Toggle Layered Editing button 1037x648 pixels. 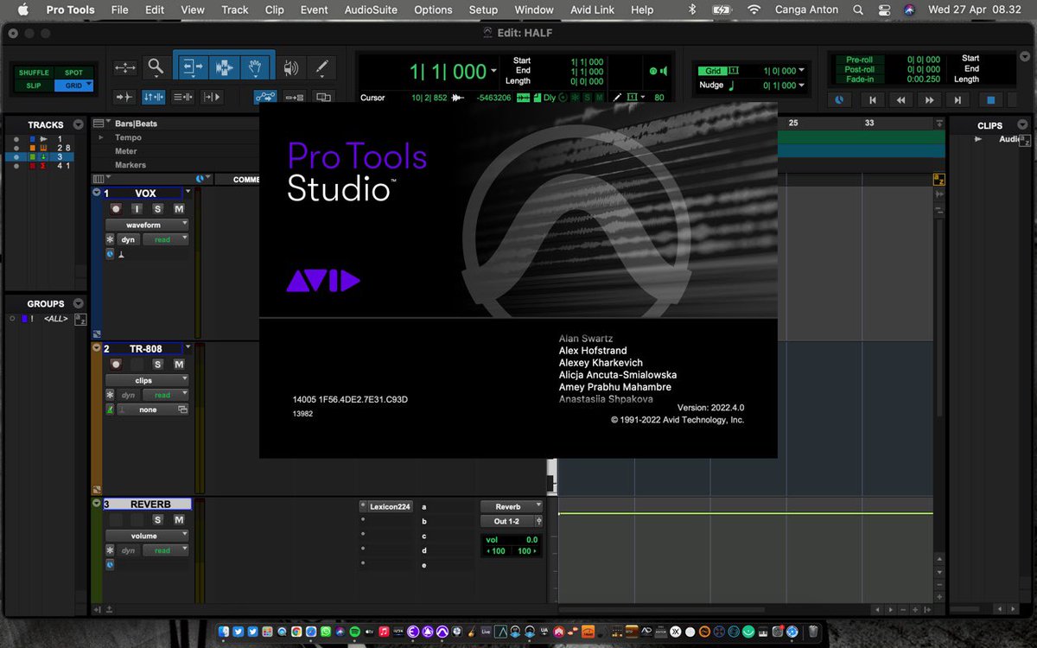(323, 98)
